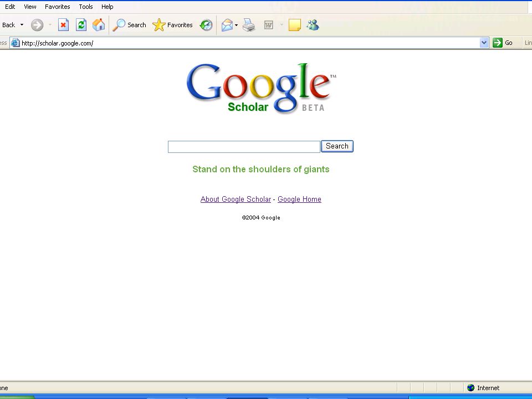Open the Favorites star panel
Screen dimensions: 532x399
pos(172,25)
